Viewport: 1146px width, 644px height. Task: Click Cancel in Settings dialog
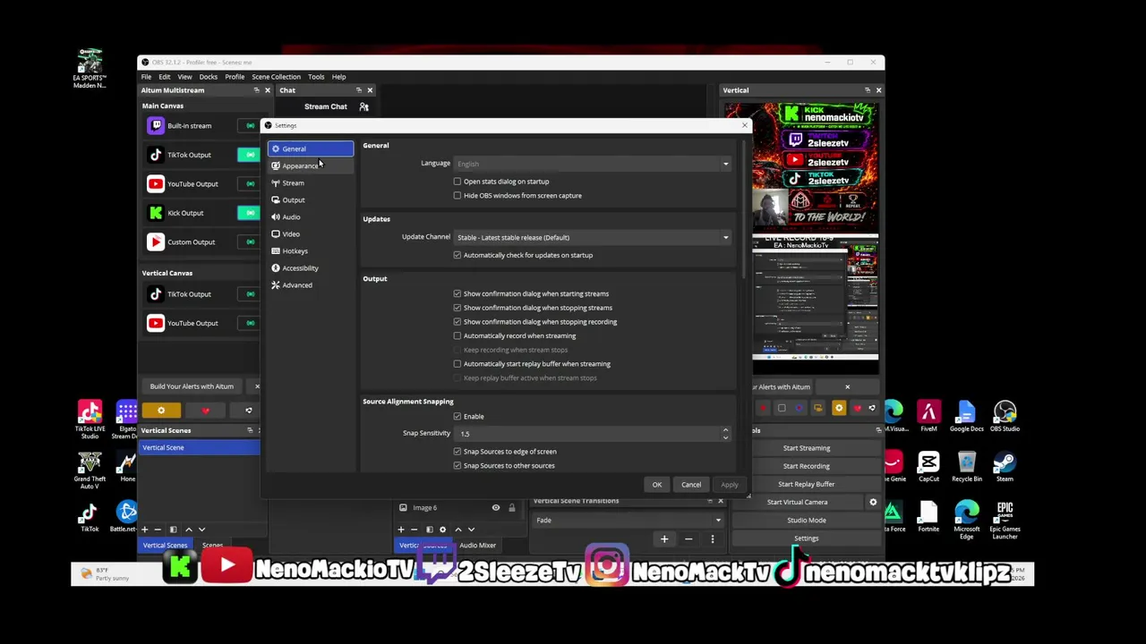coord(691,485)
